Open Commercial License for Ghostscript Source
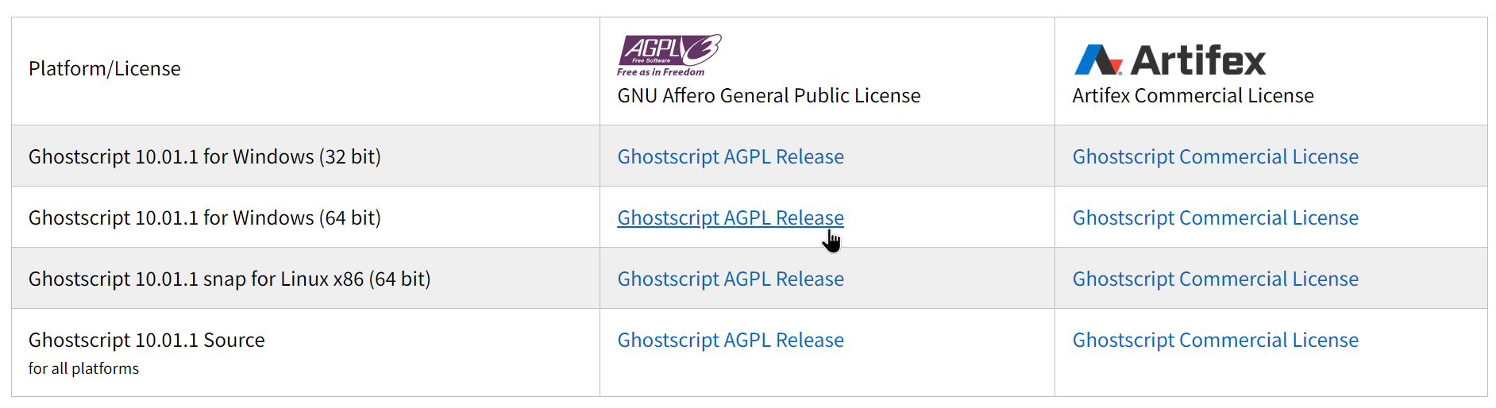The image size is (1496, 408). pos(1216,340)
